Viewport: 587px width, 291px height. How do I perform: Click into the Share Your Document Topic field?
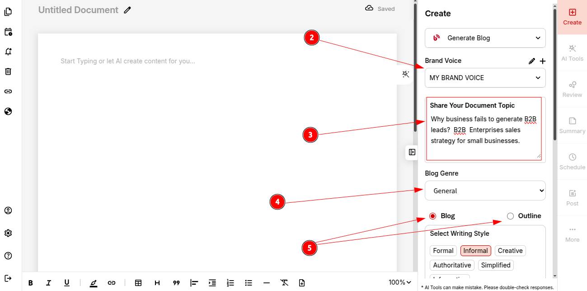click(484, 136)
